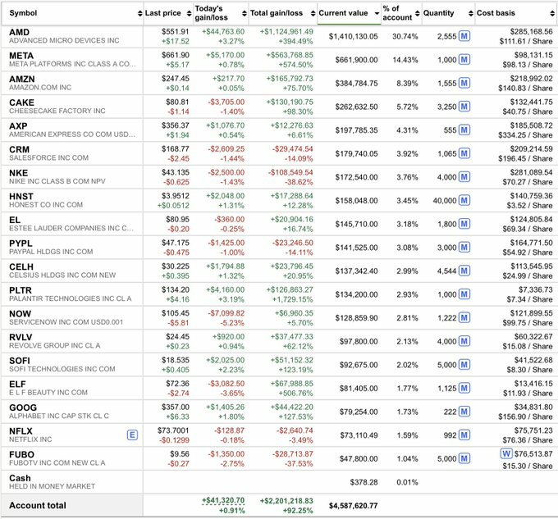The height and width of the screenshot is (519, 558).
Task: Click the M margin icon in AMZN row
Action: pyautogui.click(x=464, y=83)
